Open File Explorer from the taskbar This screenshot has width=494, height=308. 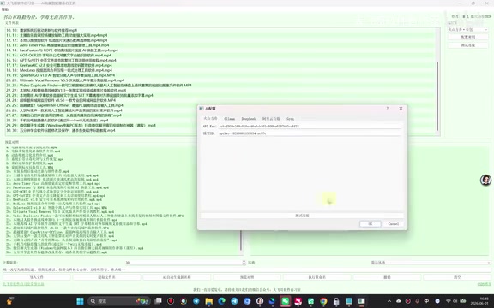pyautogui.click(x=209, y=301)
